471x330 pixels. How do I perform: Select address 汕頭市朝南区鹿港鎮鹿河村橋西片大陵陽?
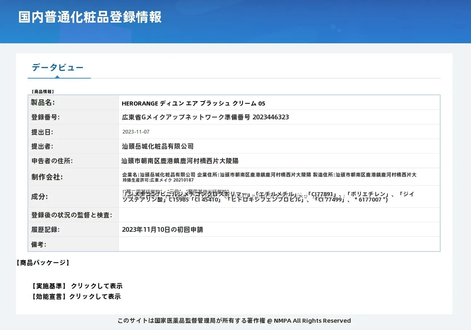(x=180, y=161)
